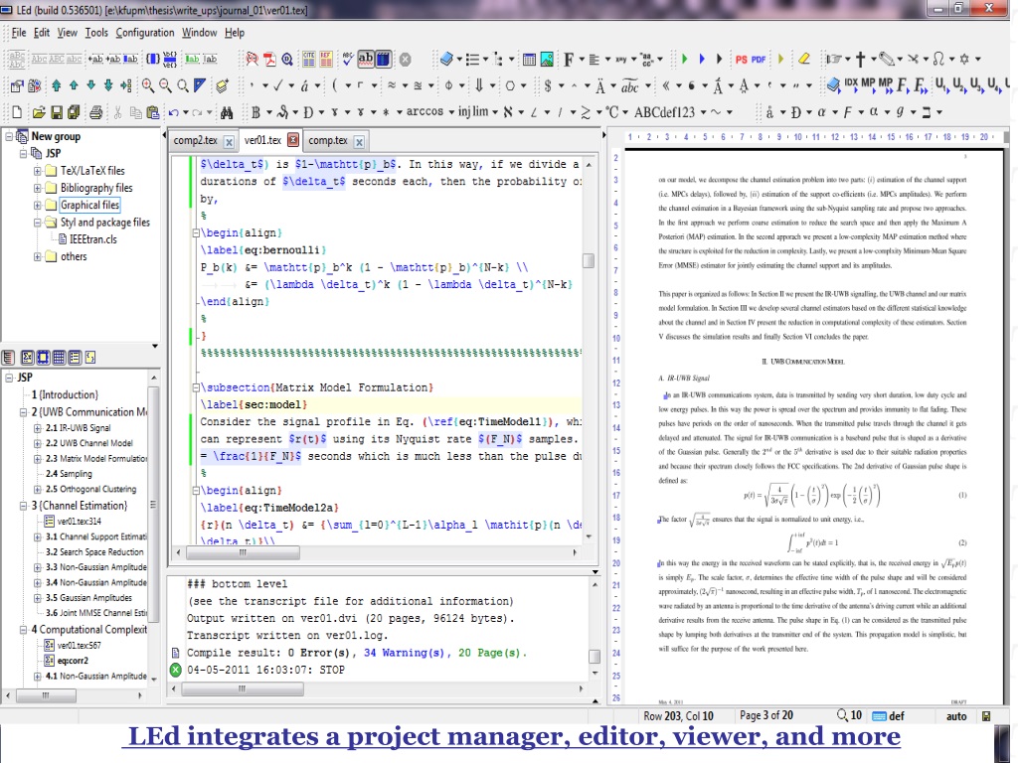Click the printer icon

point(95,112)
